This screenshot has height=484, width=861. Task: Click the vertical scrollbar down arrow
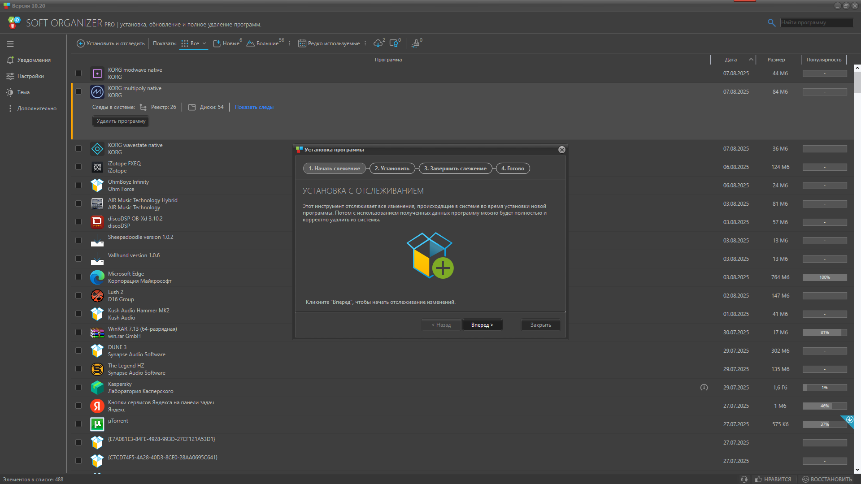[x=857, y=470]
